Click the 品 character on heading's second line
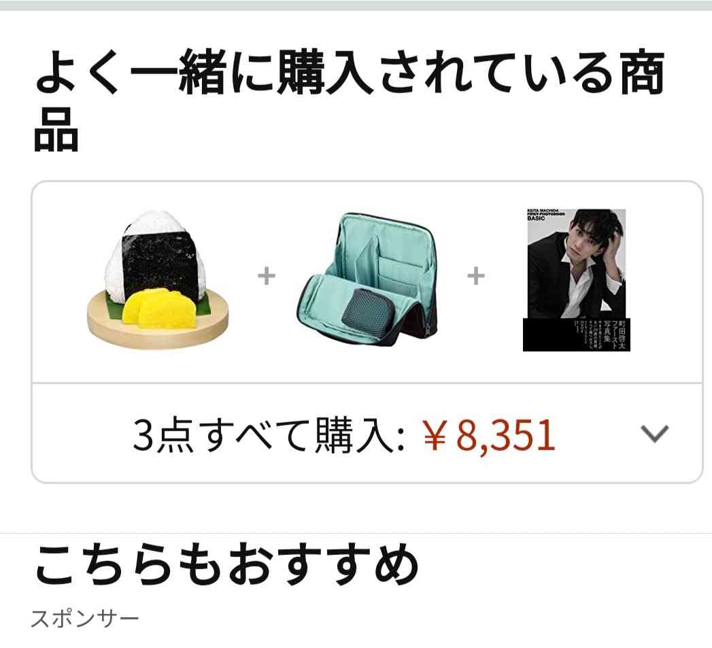 coord(56,130)
